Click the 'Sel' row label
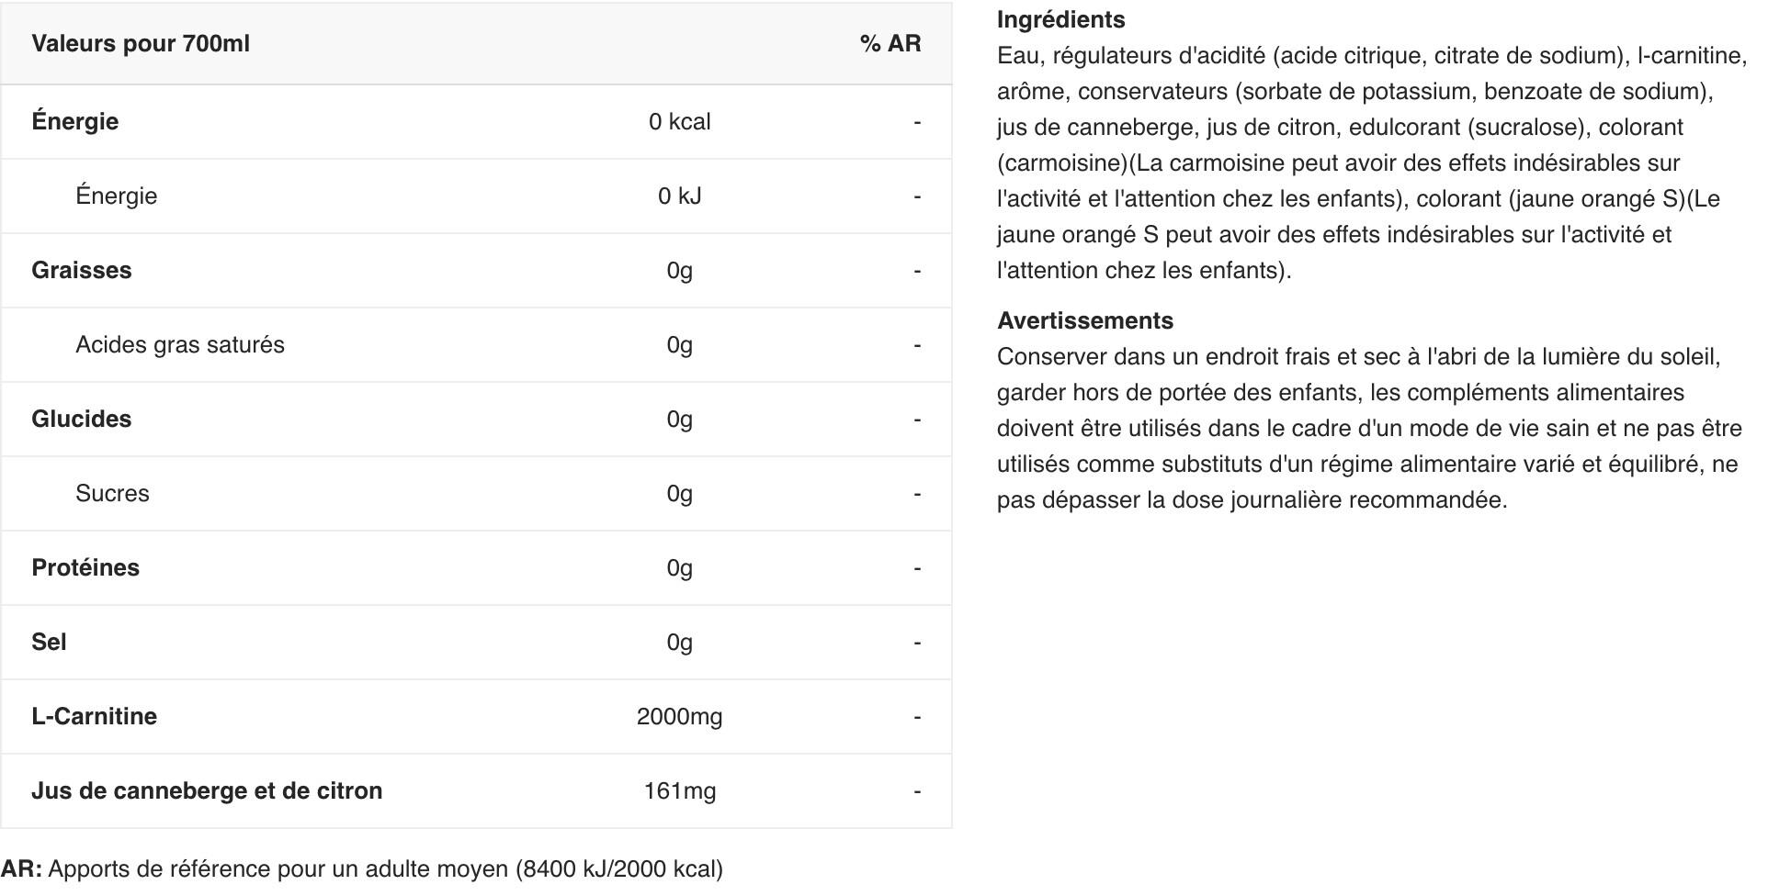 click(49, 643)
